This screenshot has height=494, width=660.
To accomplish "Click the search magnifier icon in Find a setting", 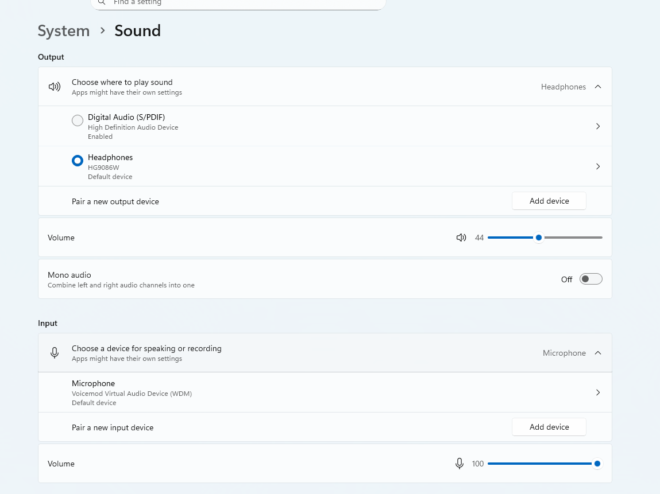I will [102, 2].
